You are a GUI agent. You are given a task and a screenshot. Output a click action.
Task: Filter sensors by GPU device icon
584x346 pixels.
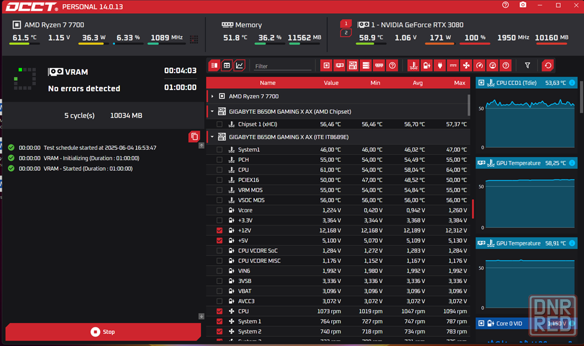(340, 65)
